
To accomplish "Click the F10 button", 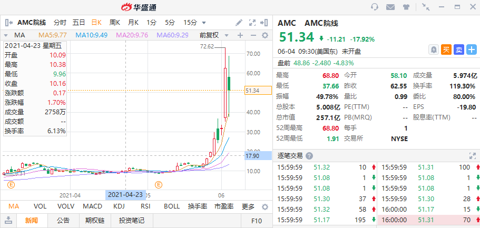I will [257, 221].
